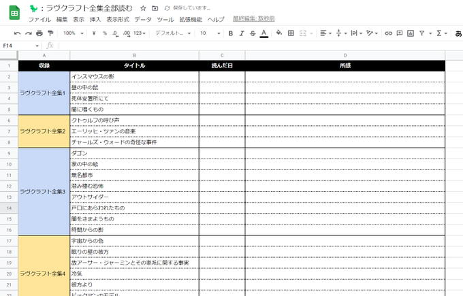
Task: Open the text color picker
Action: (x=264, y=33)
